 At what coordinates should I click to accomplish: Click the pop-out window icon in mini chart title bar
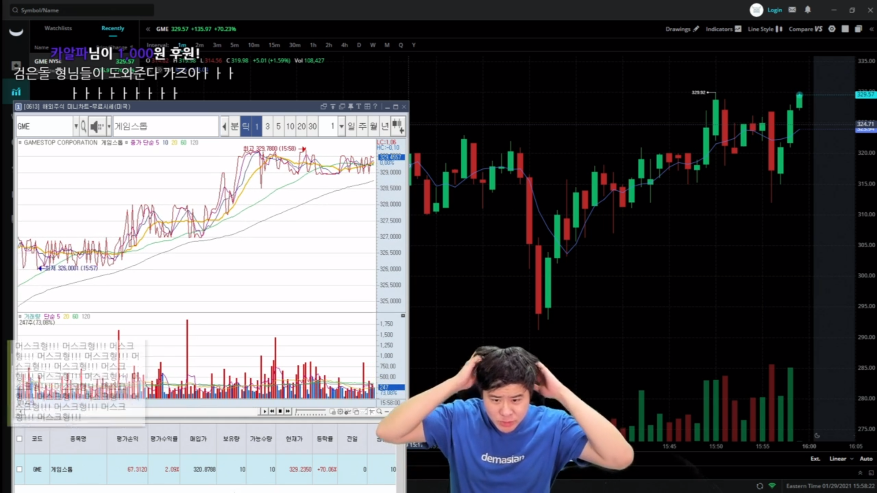click(x=323, y=106)
